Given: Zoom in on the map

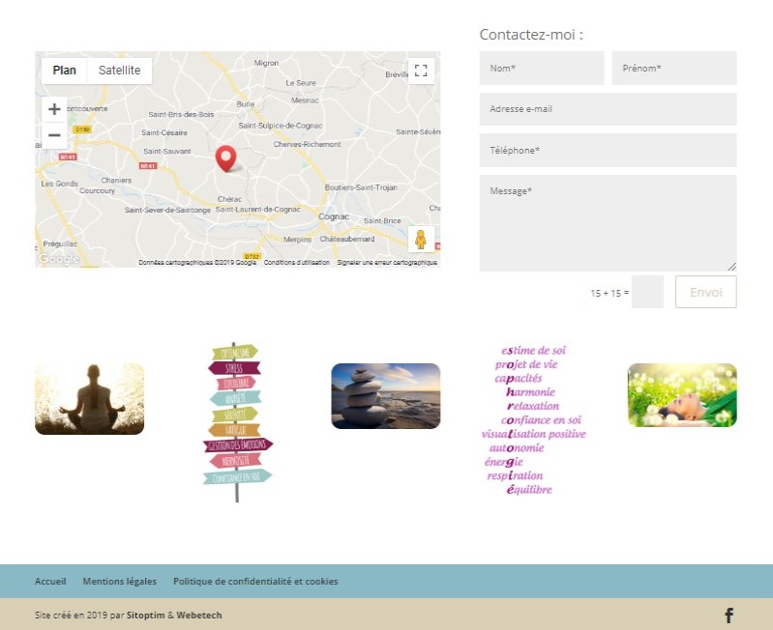Looking at the screenshot, I should click(54, 109).
